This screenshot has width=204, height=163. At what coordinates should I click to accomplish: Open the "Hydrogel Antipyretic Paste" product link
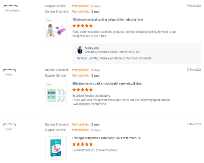[107, 138]
